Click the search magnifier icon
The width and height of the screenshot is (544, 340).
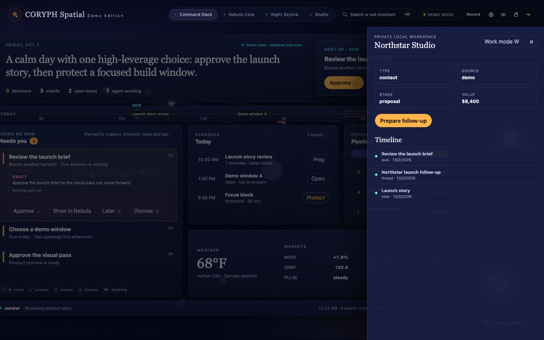[x=345, y=15]
